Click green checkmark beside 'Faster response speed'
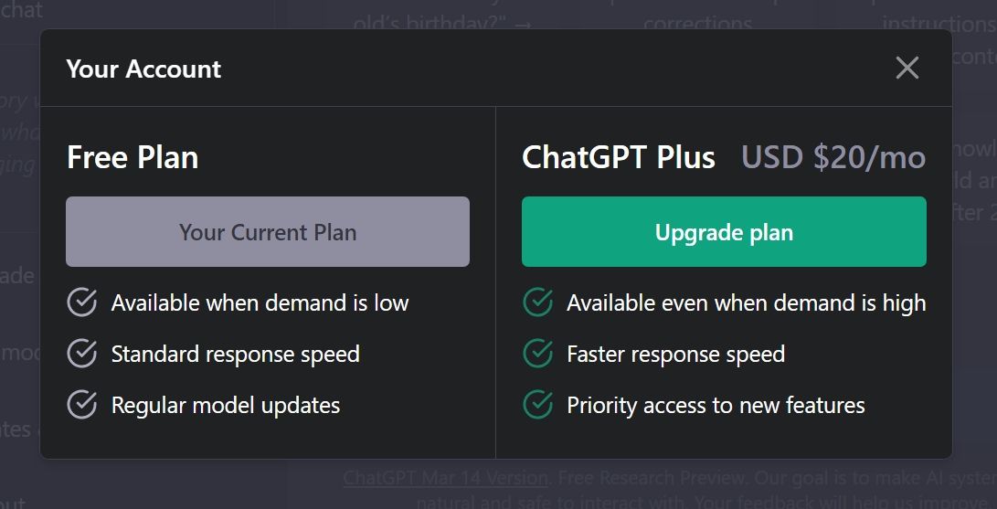 pyautogui.click(x=537, y=354)
